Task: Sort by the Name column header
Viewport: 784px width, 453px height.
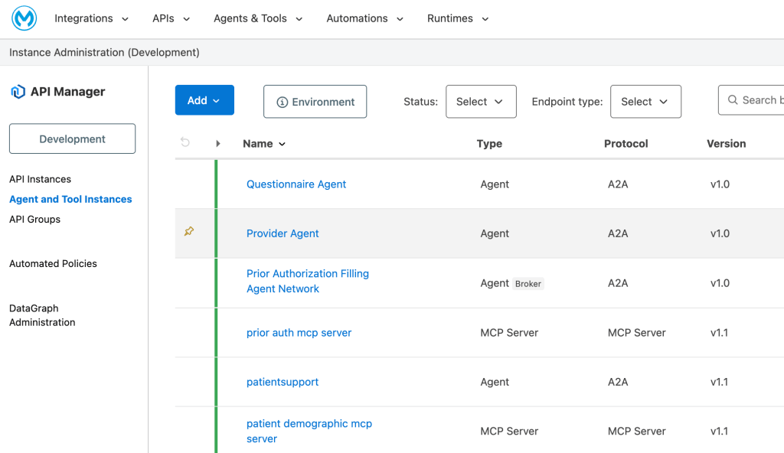Action: pos(263,144)
